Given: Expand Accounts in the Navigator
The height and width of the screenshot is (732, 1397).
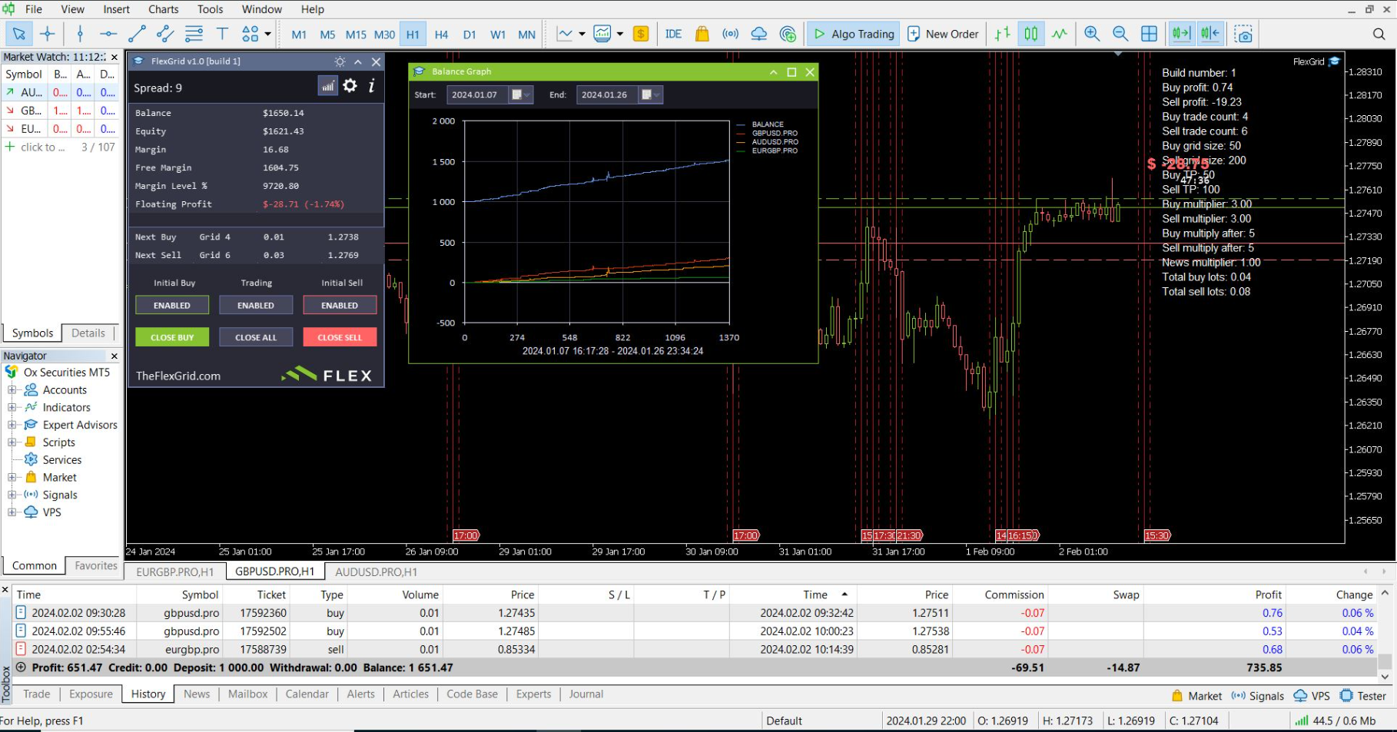Looking at the screenshot, I should tap(12, 389).
